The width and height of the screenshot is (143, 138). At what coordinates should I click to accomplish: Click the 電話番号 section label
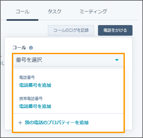[27, 78]
